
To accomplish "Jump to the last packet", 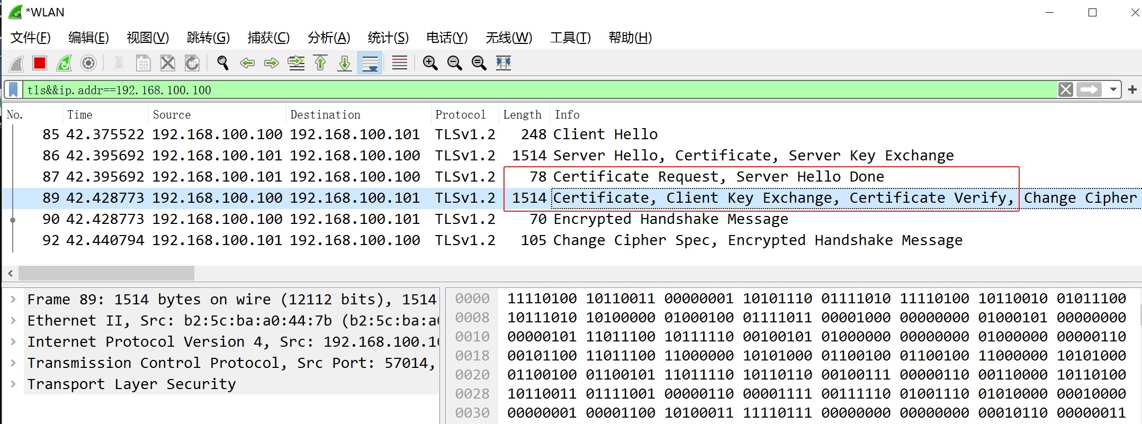I will pos(345,64).
